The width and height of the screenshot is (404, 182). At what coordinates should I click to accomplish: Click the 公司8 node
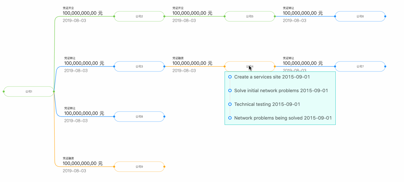[139, 117]
